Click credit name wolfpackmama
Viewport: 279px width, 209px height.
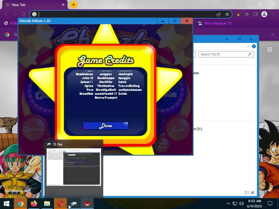click(130, 90)
